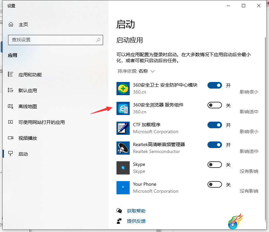Click the 360安全卫士 app icon
This screenshot has width=269, height=232.
tap(123, 89)
